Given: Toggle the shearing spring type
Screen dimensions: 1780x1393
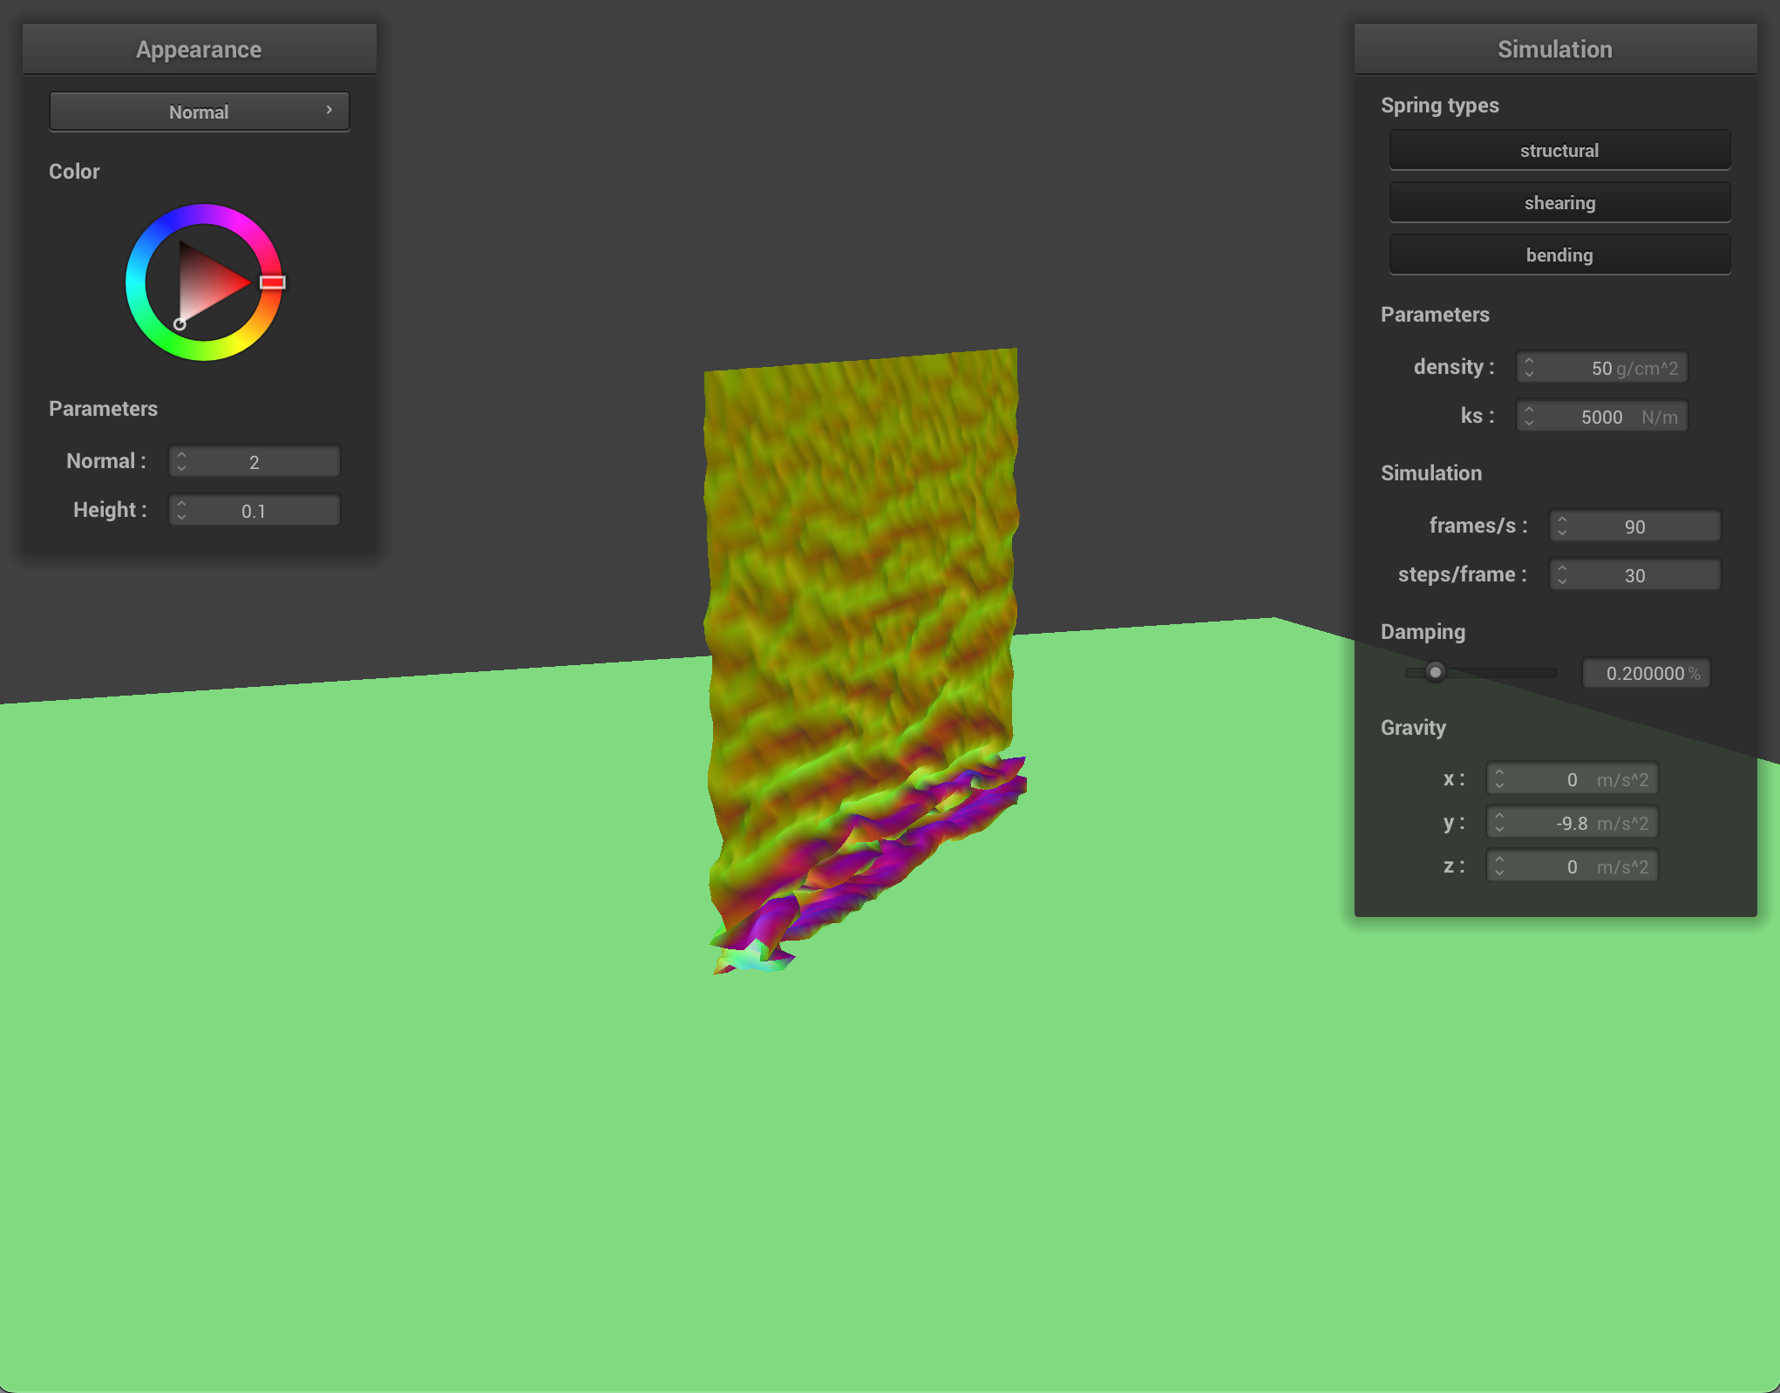Looking at the screenshot, I should point(1559,202).
